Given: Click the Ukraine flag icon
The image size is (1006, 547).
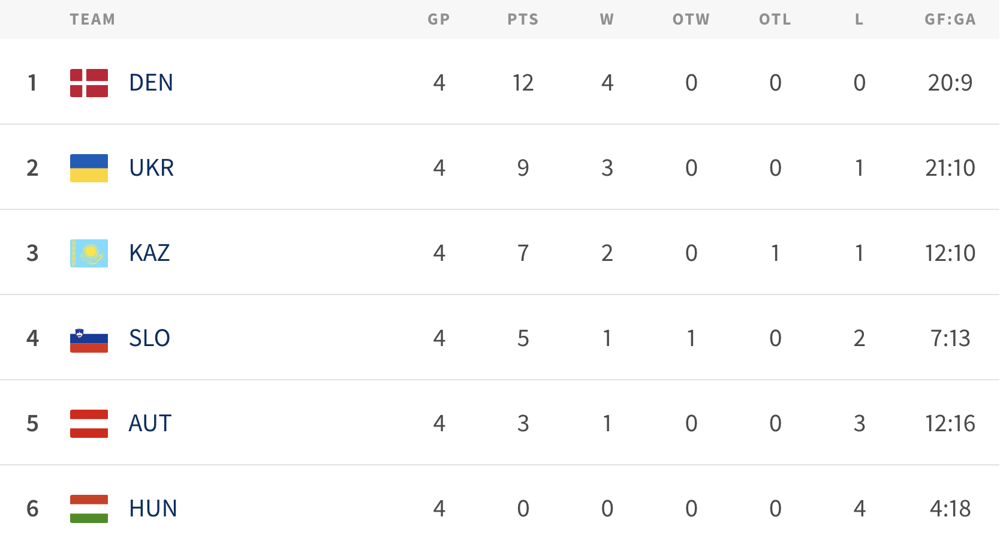Looking at the screenshot, I should coord(89,168).
